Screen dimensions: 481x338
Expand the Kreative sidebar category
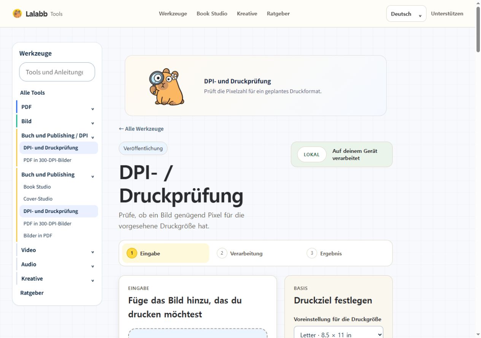click(57, 279)
